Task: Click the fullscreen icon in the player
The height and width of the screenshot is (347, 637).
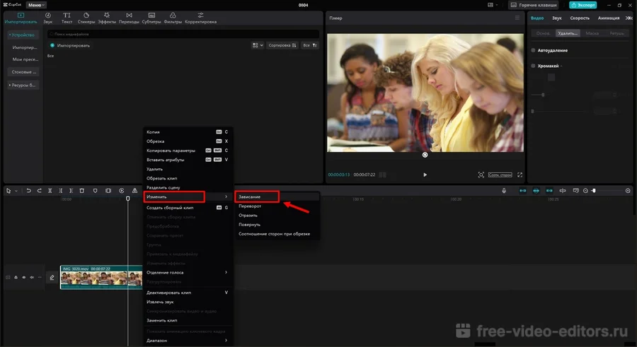Action: click(x=520, y=175)
